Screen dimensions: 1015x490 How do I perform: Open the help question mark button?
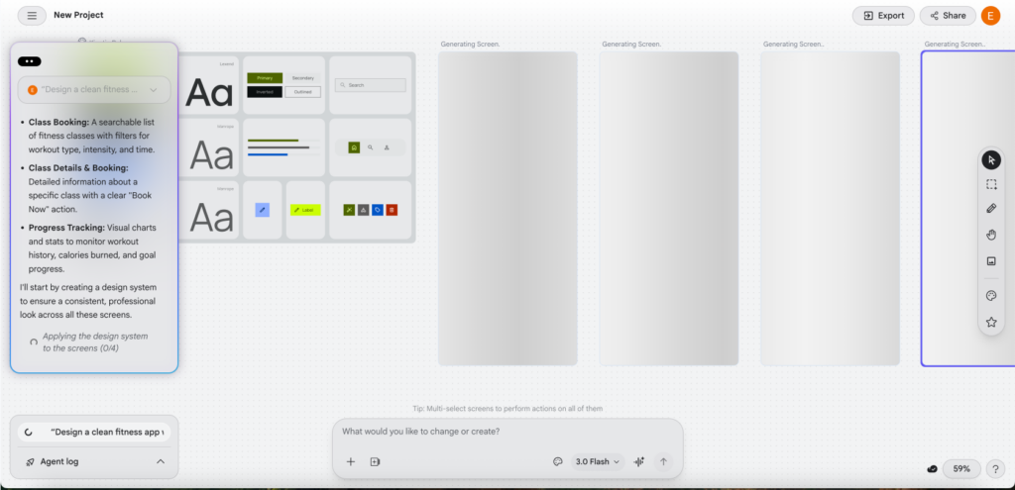[x=995, y=469]
